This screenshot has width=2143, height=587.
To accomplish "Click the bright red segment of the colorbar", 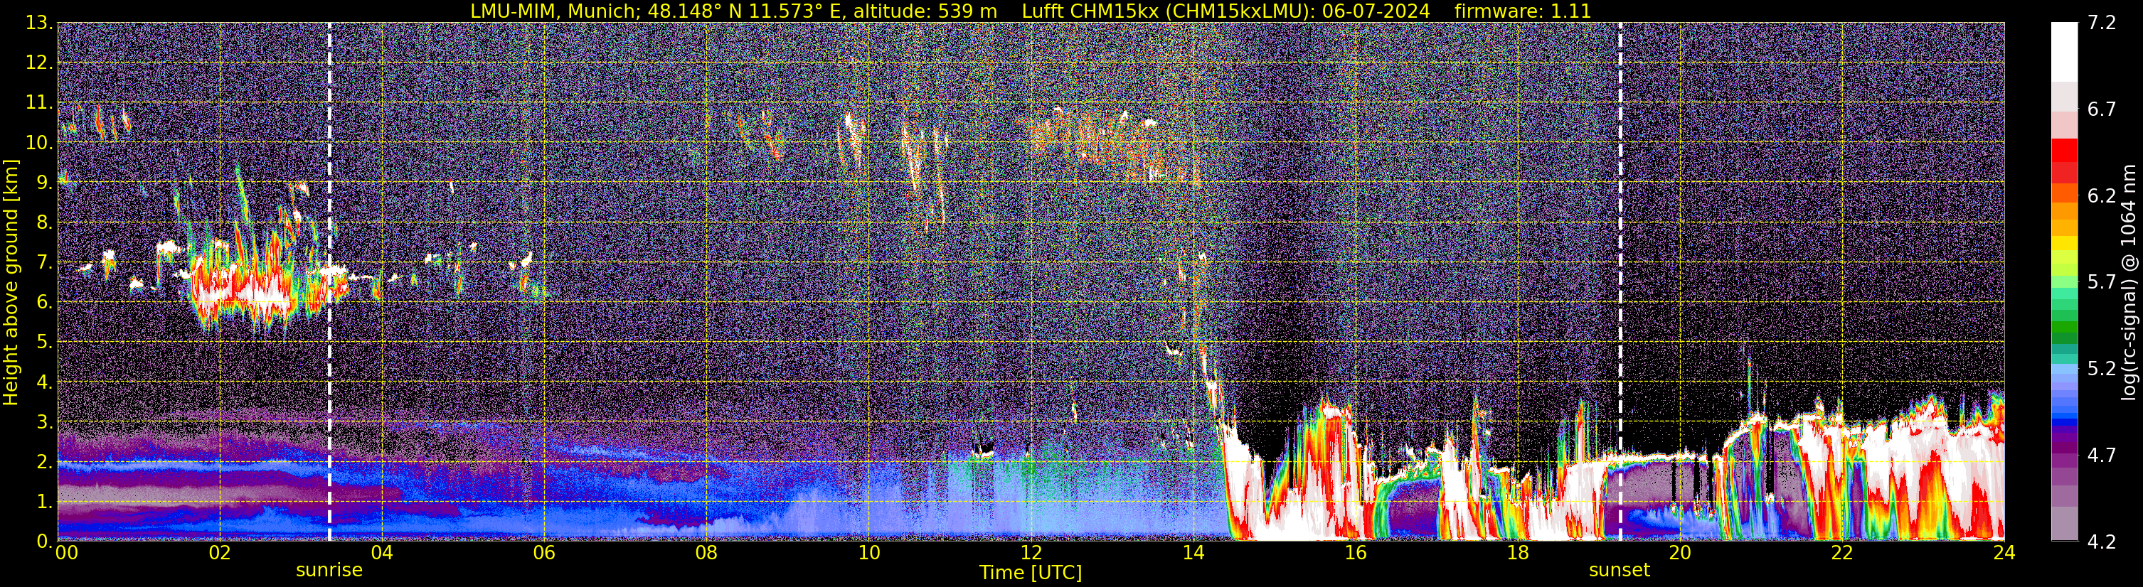I will (x=2064, y=150).
